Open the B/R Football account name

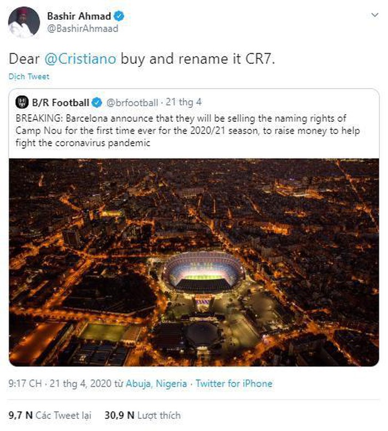[60, 102]
